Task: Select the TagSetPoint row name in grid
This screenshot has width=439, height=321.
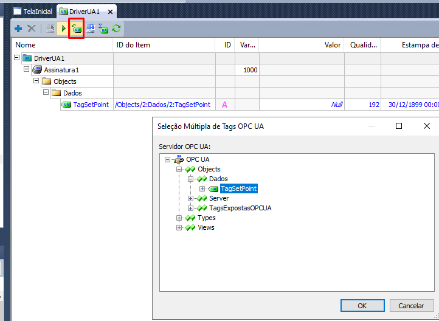Action: click(x=91, y=105)
